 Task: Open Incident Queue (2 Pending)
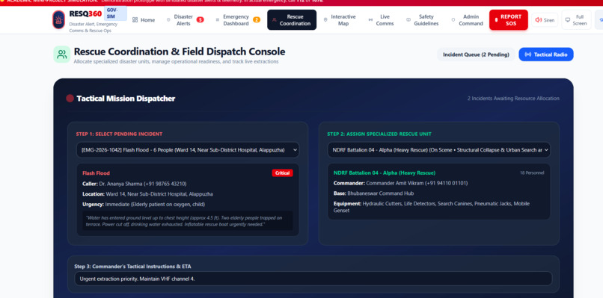pos(476,55)
